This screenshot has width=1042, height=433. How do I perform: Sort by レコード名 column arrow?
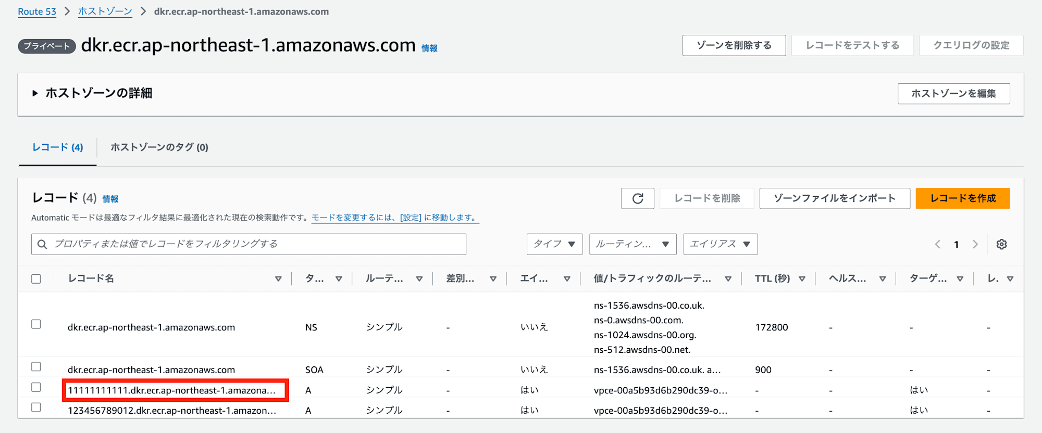(278, 279)
